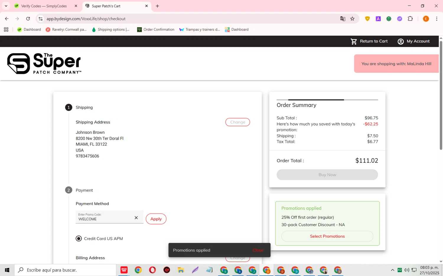443x276 pixels.
Task: Close the Promotions applied notification
Action: tap(258, 250)
